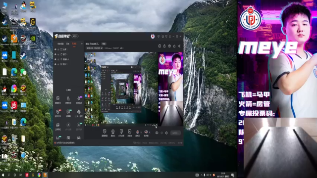Screen dimensions: 317x178
Task: Select the 图片1 source item
Action: coord(69,64)
